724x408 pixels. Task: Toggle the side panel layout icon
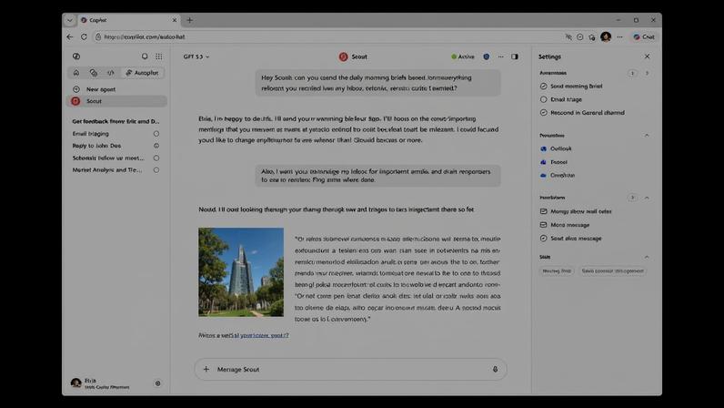pos(515,56)
